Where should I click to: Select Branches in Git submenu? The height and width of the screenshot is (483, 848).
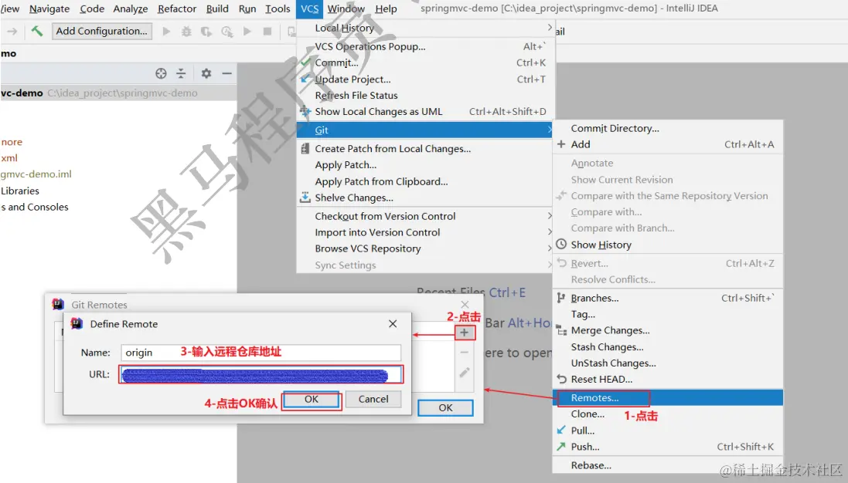[668, 299]
